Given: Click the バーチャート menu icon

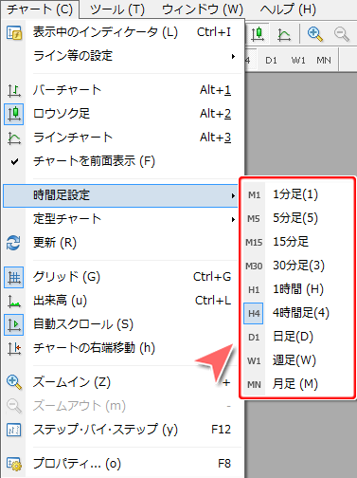Looking at the screenshot, I should tap(14, 91).
